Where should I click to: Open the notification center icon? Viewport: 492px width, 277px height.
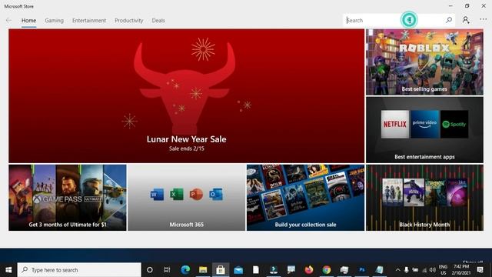[x=480, y=270]
